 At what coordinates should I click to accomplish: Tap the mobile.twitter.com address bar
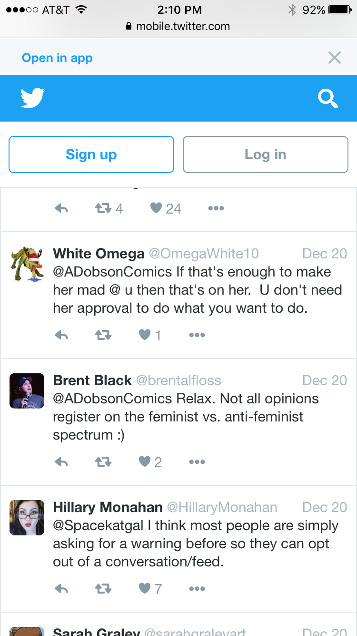tap(178, 27)
